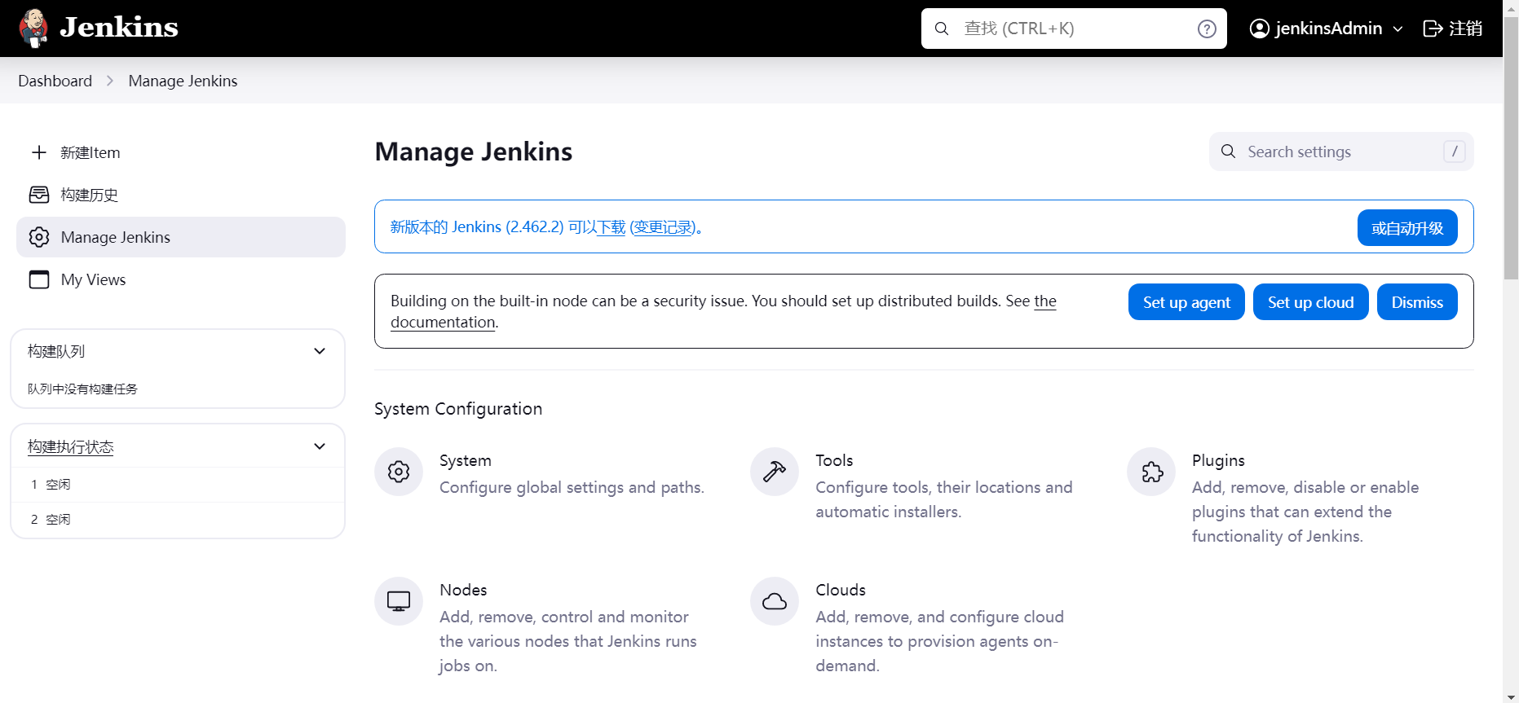Click the System Configuration section heading
The image size is (1519, 703).
coord(458,409)
